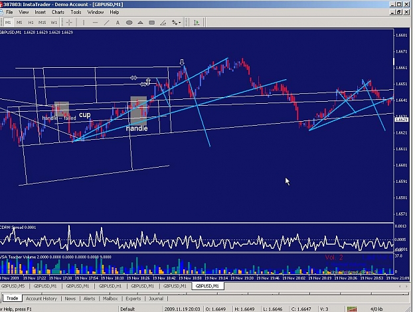This screenshot has width=415, height=312.
Task: Select the horizontal line drawing tool
Action: pyautogui.click(x=95, y=23)
